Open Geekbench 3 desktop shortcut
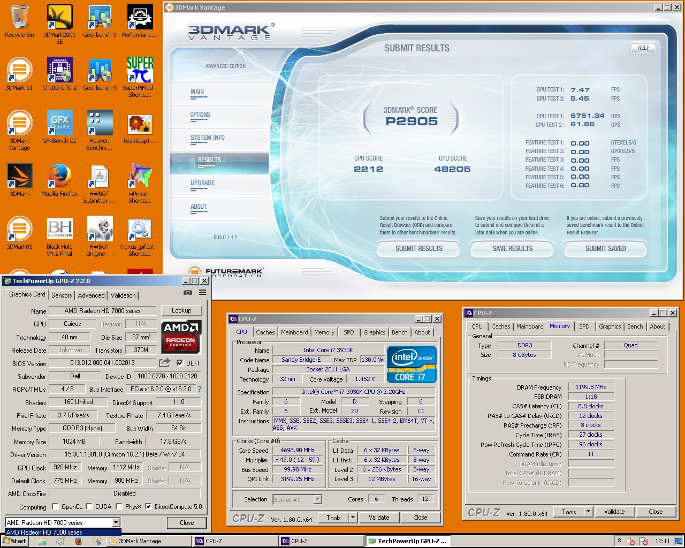The image size is (685, 548). pos(100,21)
